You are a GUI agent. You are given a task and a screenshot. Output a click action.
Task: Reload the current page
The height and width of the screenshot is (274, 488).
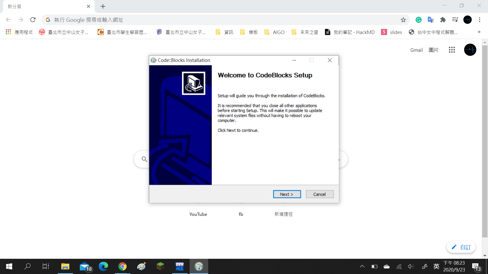point(33,20)
